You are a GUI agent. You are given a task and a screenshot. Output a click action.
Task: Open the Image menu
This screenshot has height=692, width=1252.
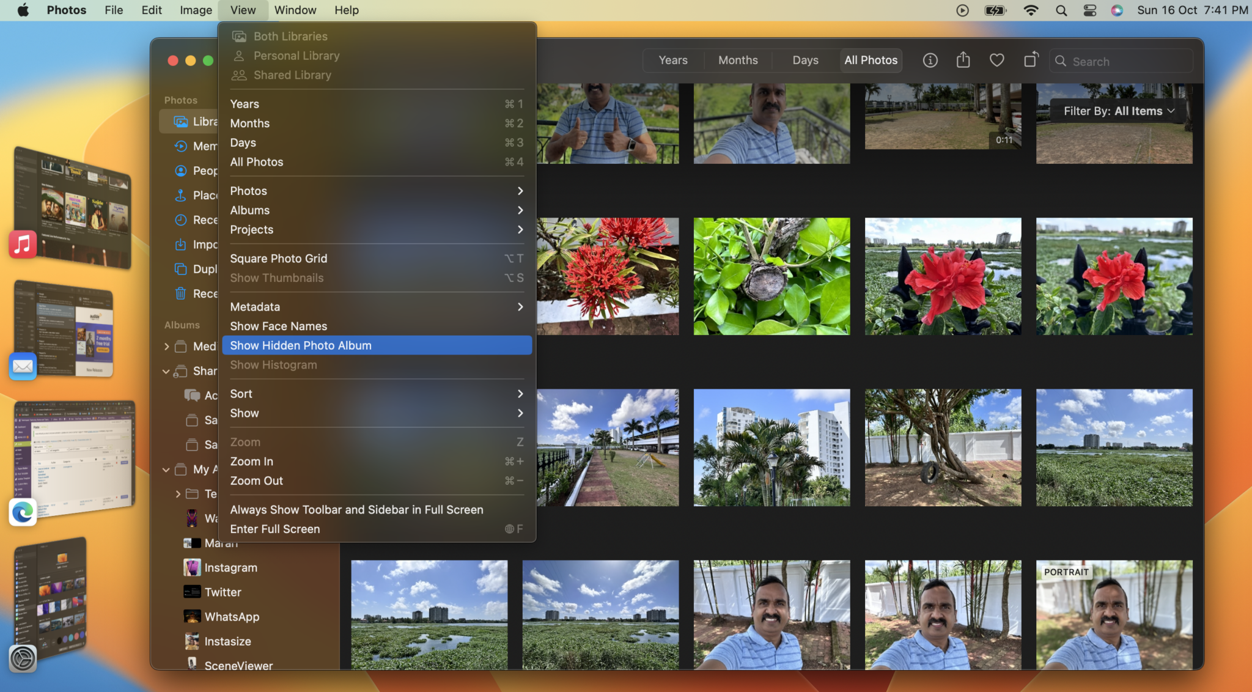coord(196,10)
